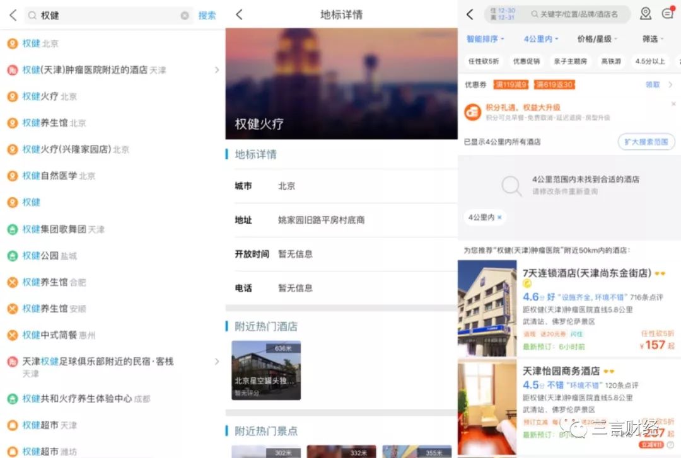The height and width of the screenshot is (458, 681).
Task: Toggle the 亲子主题房 filter chip
Action: pyautogui.click(x=570, y=61)
